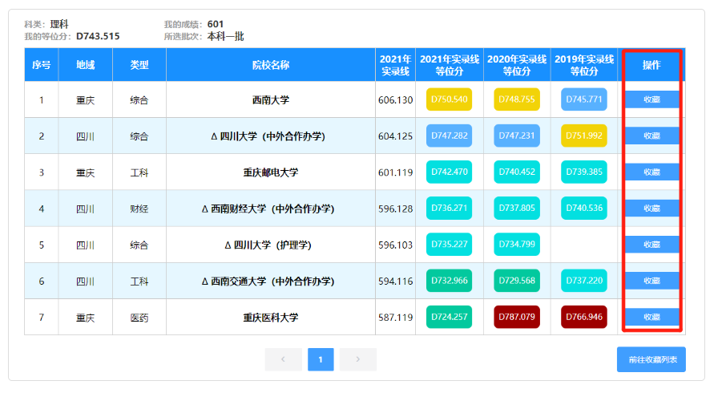The image size is (722, 397).
Task: Select page 1 in pagination
Action: [321, 359]
